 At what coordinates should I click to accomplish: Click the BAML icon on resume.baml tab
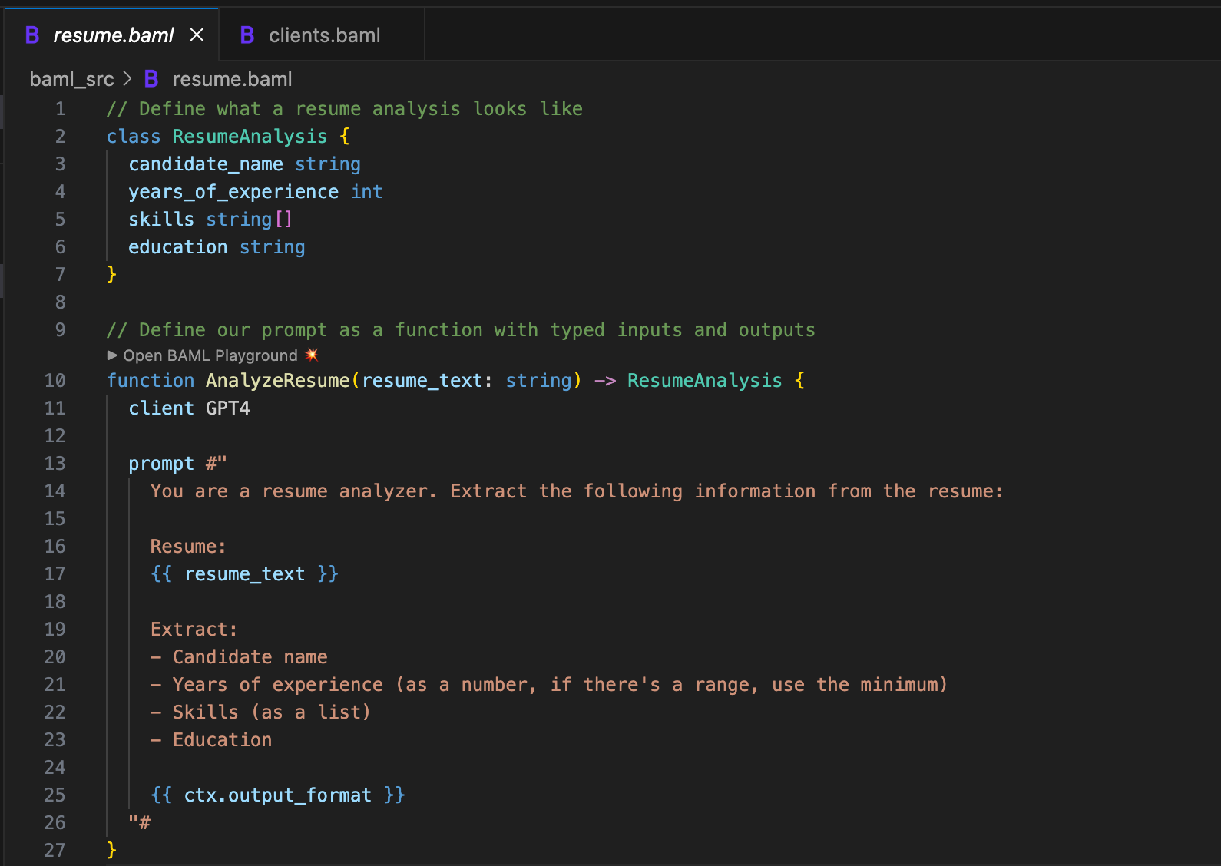point(32,35)
